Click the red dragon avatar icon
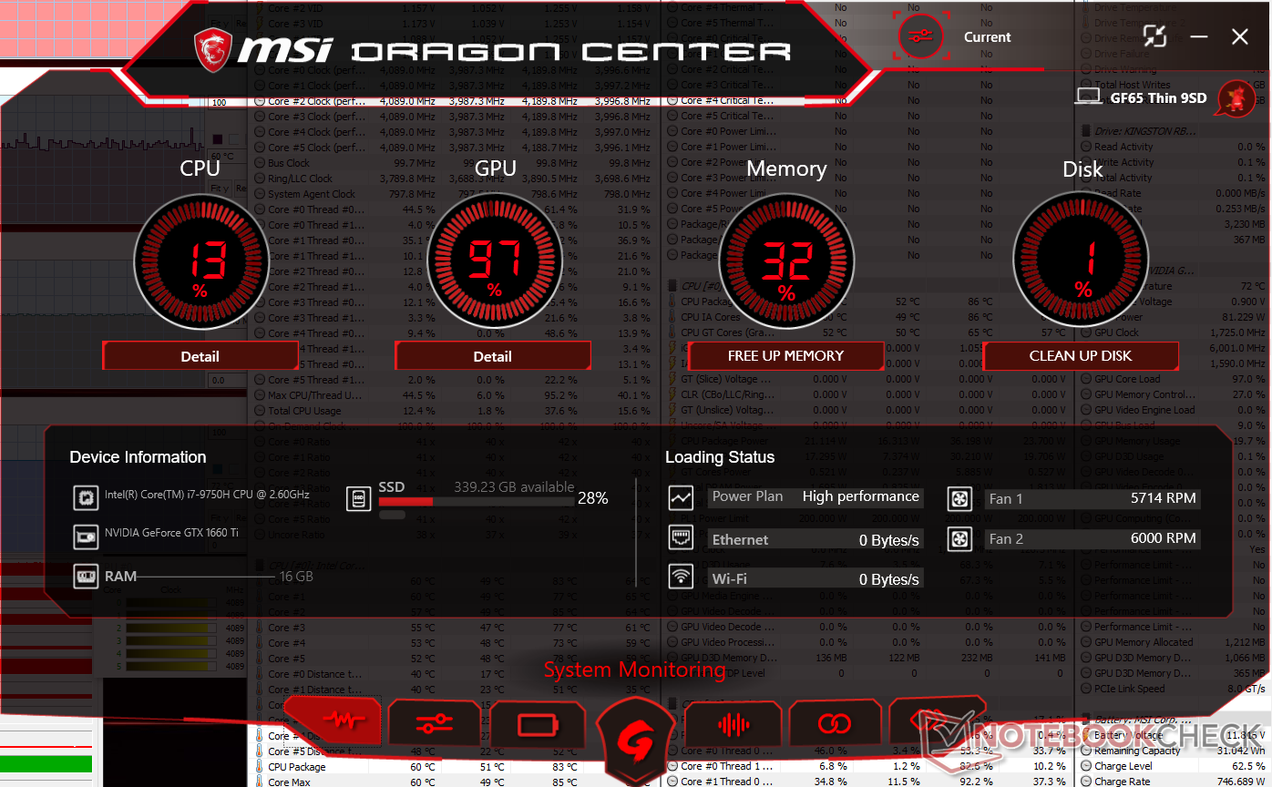The image size is (1272, 787). [x=1237, y=97]
